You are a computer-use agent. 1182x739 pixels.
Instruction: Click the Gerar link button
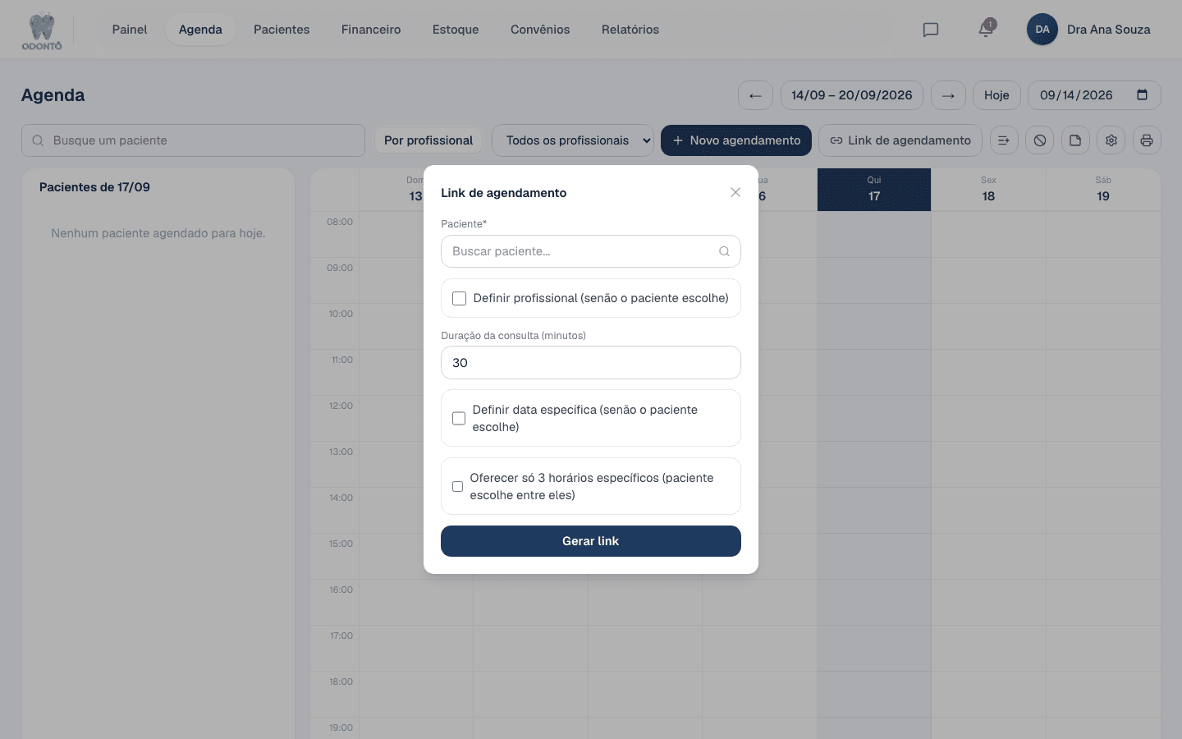pos(591,541)
